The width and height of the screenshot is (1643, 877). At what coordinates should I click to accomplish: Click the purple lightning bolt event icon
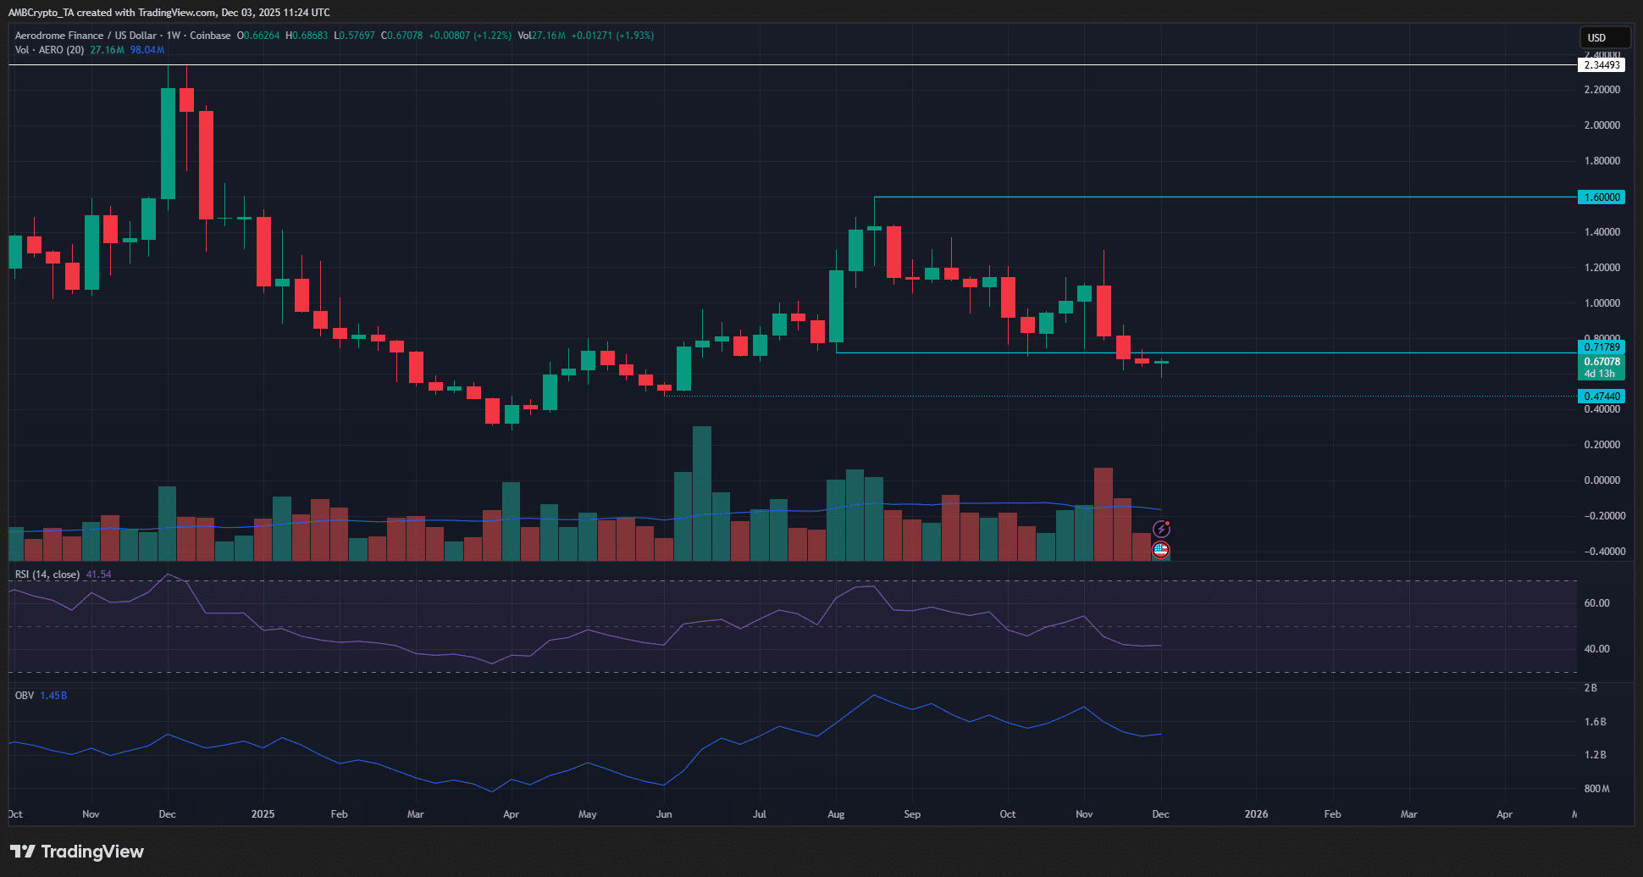[1162, 530]
